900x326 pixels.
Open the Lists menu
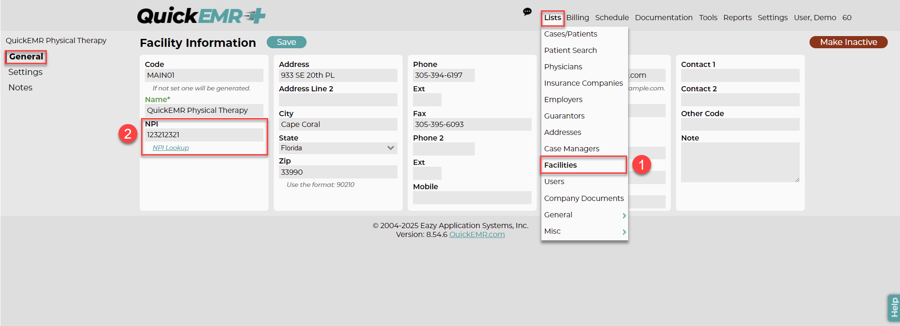click(553, 18)
